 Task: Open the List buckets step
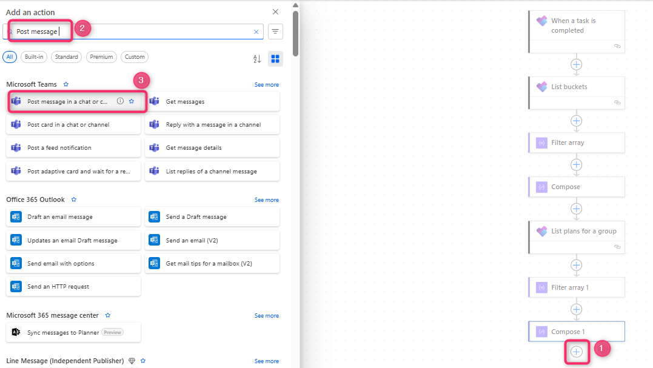577,93
